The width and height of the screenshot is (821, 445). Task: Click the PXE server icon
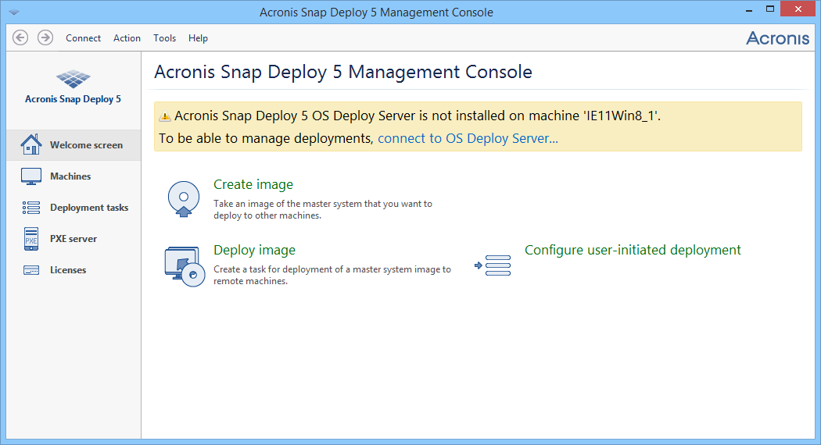click(31, 239)
